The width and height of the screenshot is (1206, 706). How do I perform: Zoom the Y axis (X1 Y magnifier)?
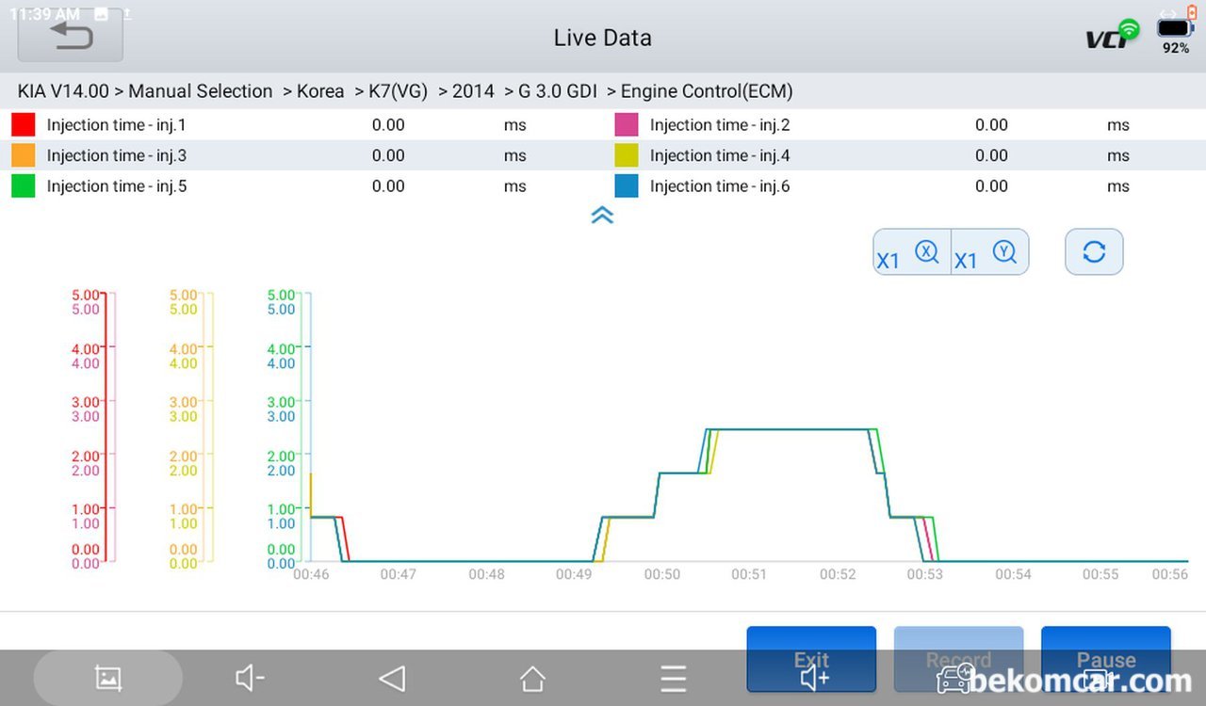pyautogui.click(x=989, y=252)
